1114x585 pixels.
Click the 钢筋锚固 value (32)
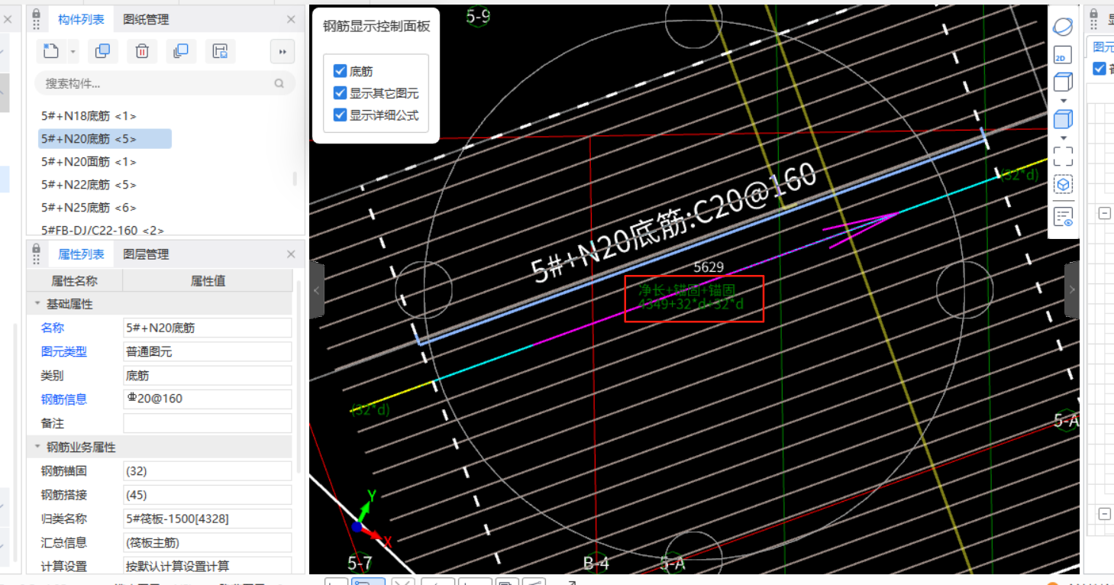[x=208, y=471]
